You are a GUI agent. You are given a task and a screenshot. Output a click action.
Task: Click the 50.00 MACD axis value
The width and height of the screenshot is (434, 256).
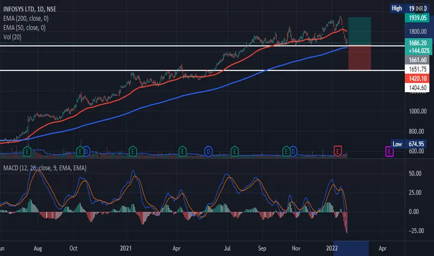[x=415, y=174]
